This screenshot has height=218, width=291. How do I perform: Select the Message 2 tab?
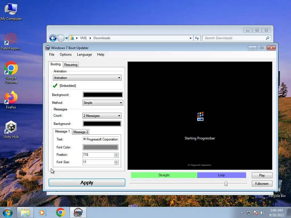(x=80, y=132)
